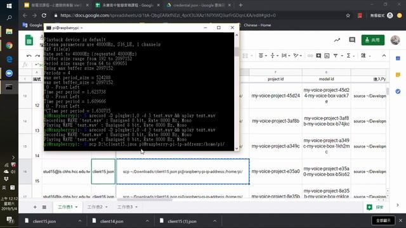Select the 工作表1 sheet tab

[x=65, y=207]
